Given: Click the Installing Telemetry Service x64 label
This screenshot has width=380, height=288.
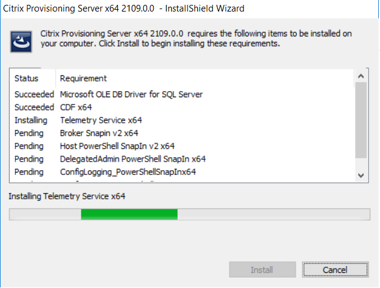Looking at the screenshot, I should click(67, 196).
